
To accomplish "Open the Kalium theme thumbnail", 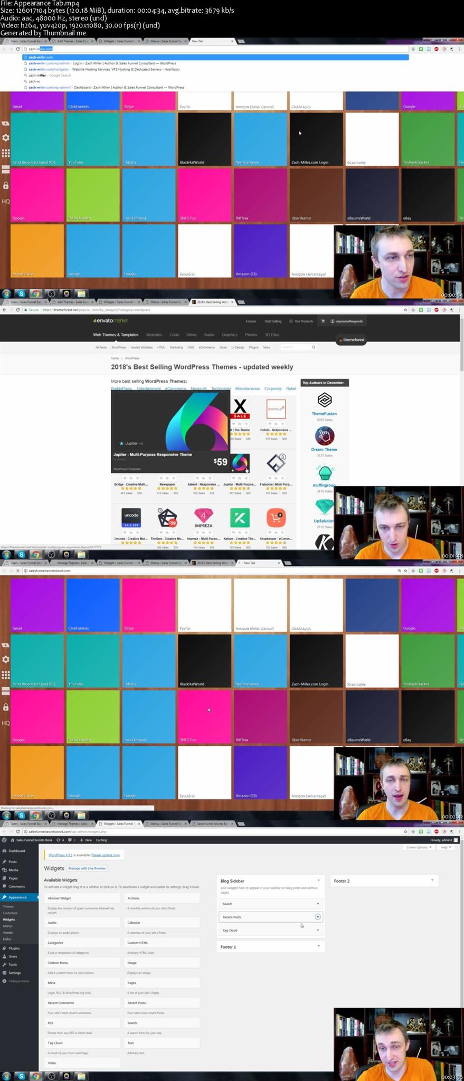I will pos(240,518).
